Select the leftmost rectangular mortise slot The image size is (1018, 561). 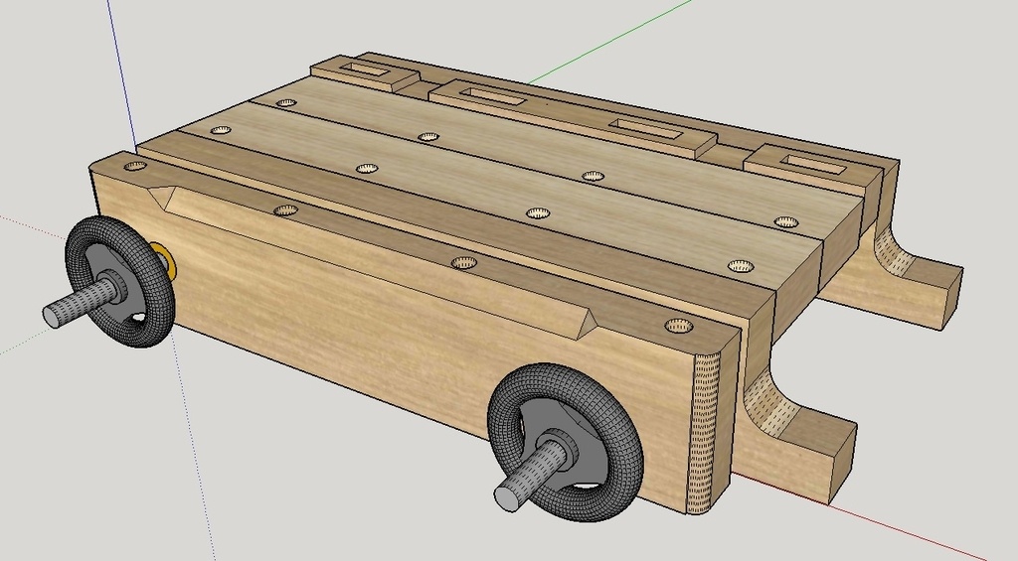pos(364,70)
